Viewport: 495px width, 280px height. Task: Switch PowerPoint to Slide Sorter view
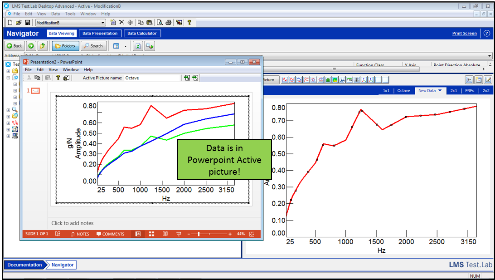pos(151,234)
